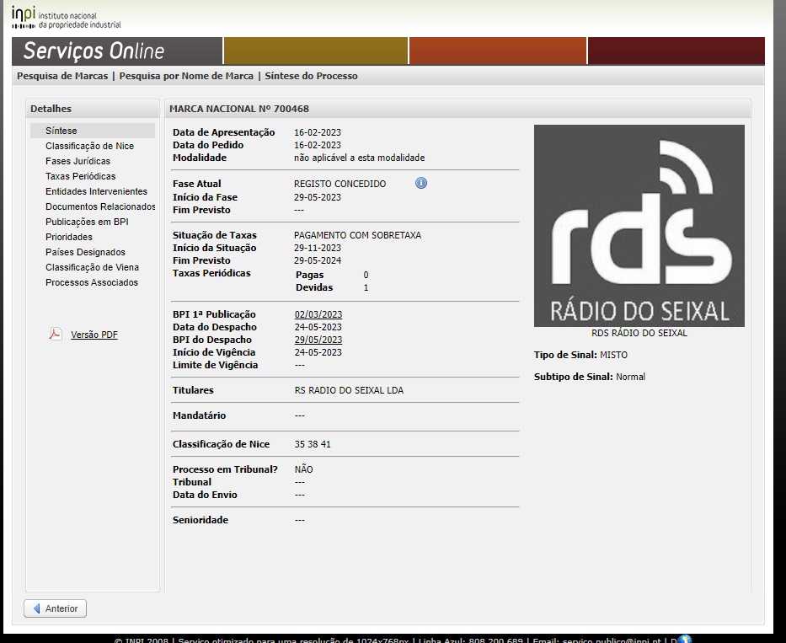Go to Pesquisa de Marcas breadcrumb
Screen dimensions: 786x643
pyautogui.click(x=62, y=76)
